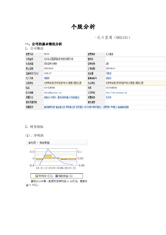Click the founding date 2000-09-25

pos(49,69)
